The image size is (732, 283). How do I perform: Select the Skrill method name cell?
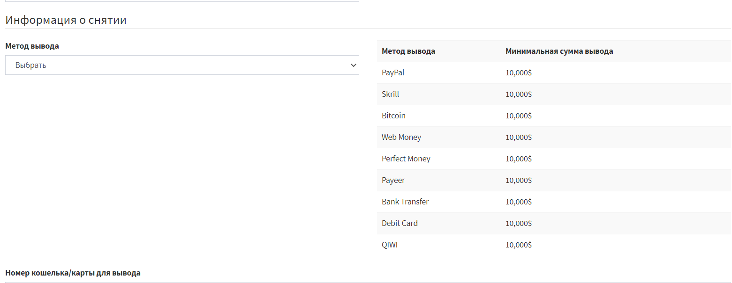[390, 94]
